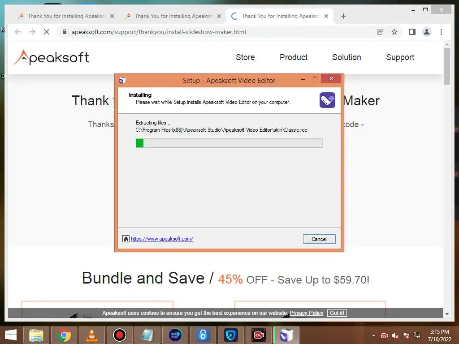
Task: Click the muted volume tray icon
Action: tap(395, 335)
